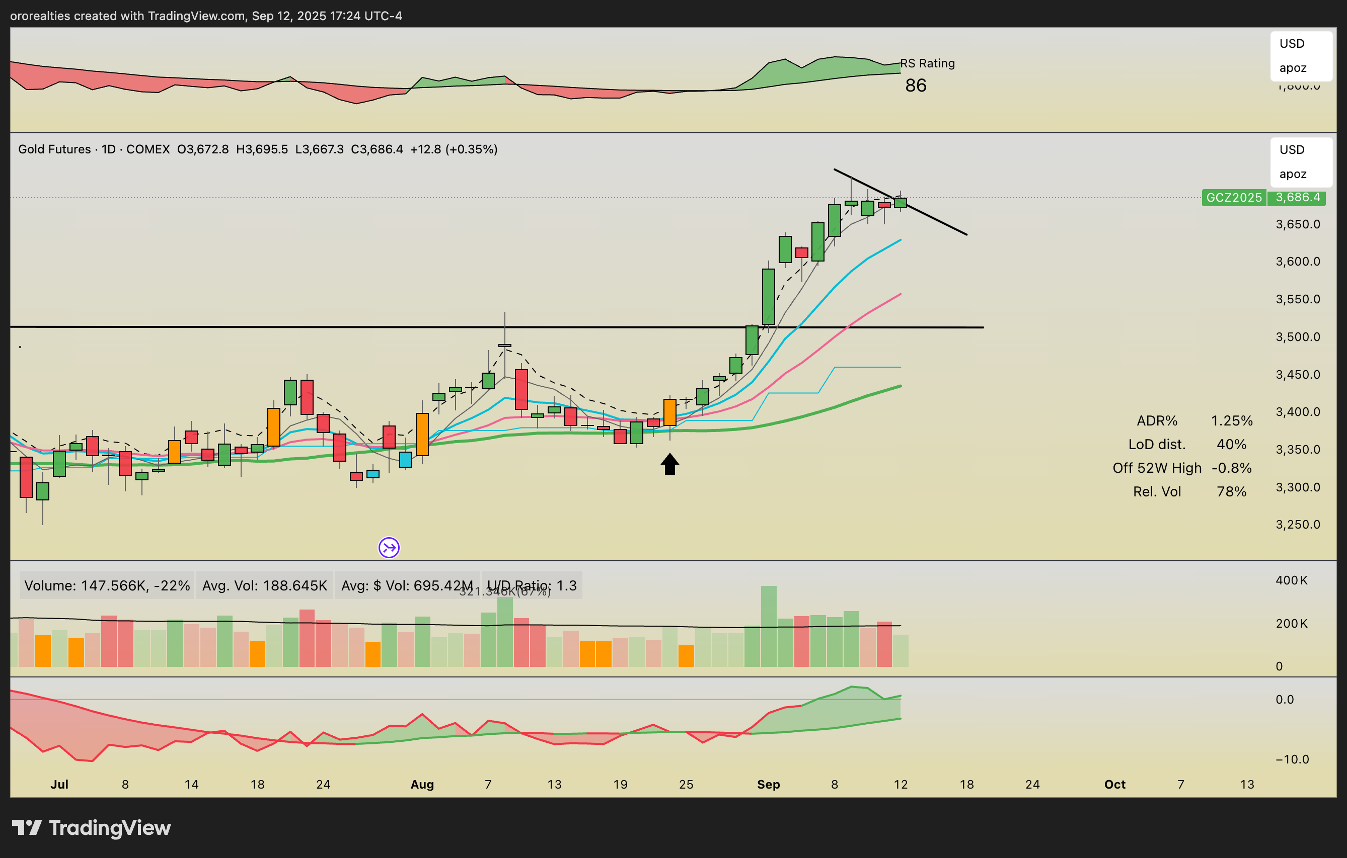Select the Avg. Vol: 188.645K box
The width and height of the screenshot is (1347, 858).
264,585
